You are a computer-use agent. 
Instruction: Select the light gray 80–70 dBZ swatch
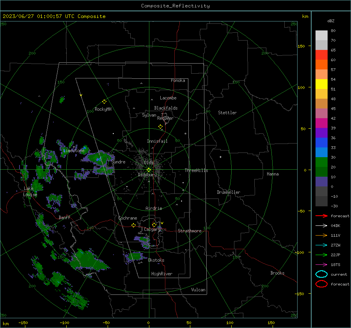[321, 35]
